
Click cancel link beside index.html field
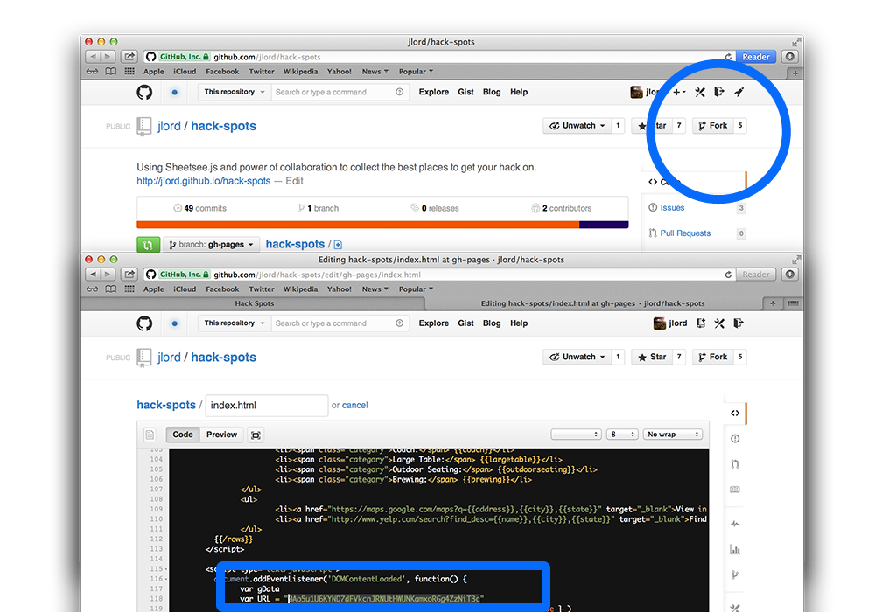[x=355, y=405]
